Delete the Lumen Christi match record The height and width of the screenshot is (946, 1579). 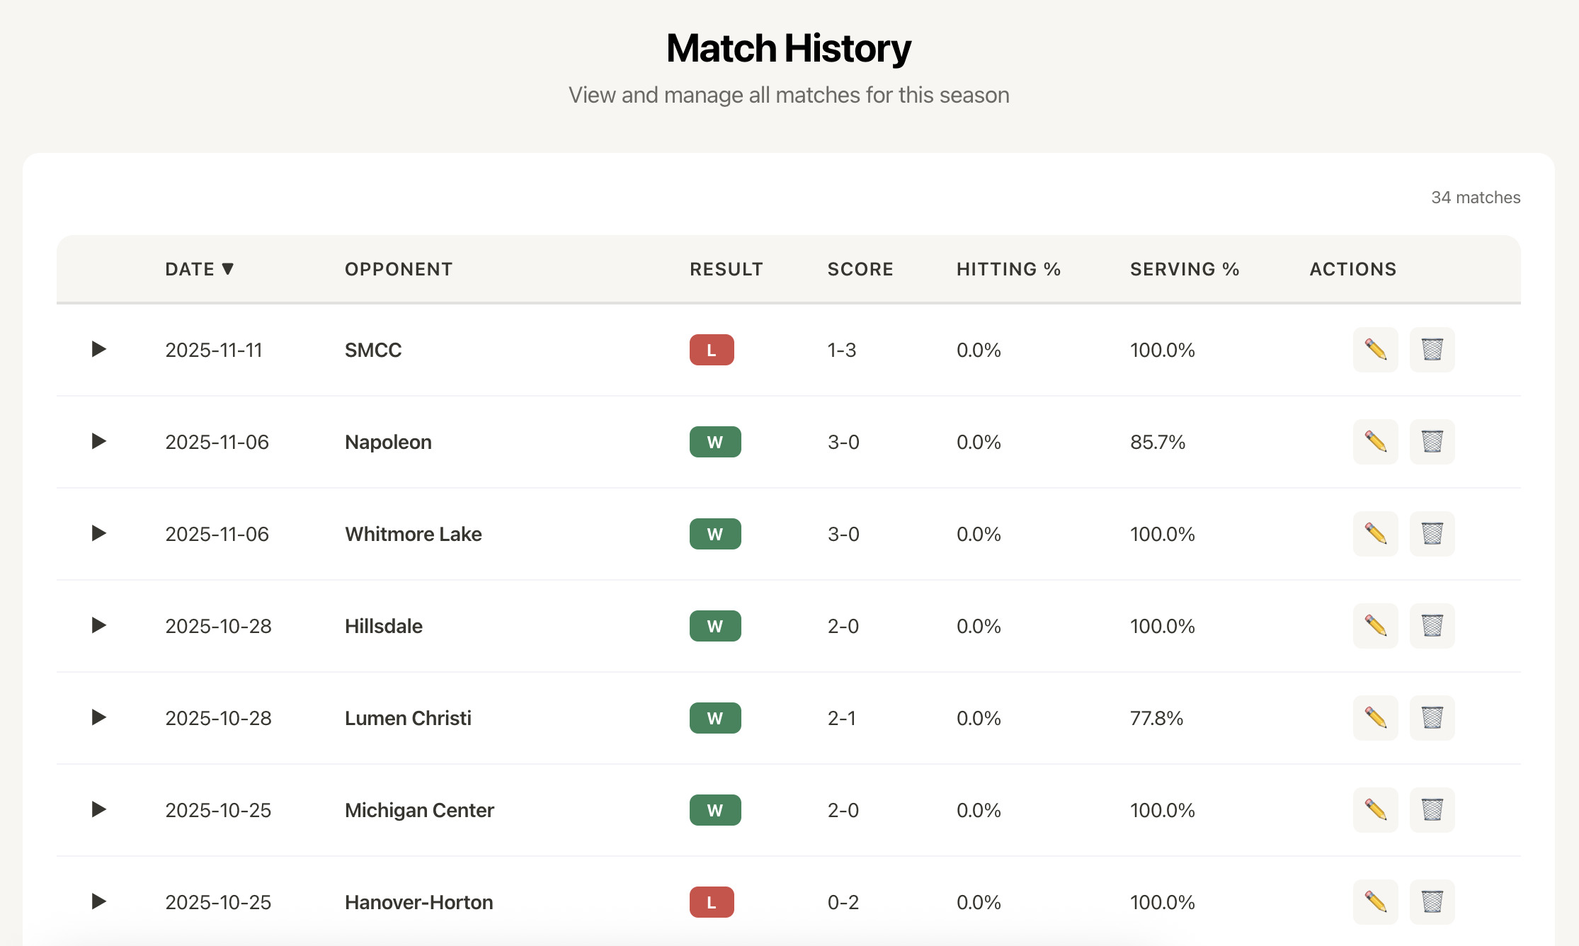point(1432,717)
